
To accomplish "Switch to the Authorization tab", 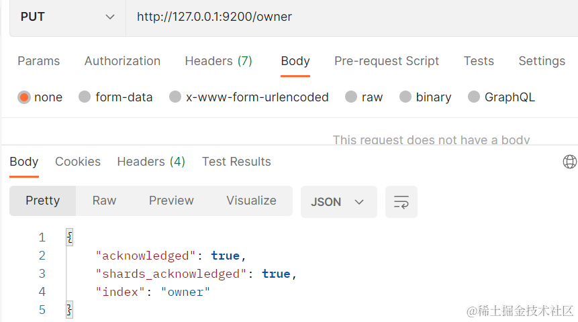I will 122,61.
